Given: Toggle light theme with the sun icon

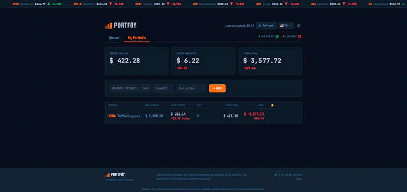Looking at the screenshot, I should point(299,25).
